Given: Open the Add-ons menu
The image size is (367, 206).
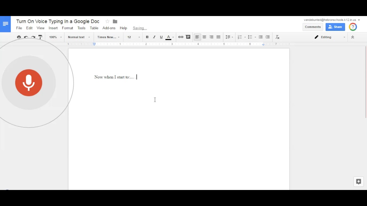Looking at the screenshot, I should point(109,28).
